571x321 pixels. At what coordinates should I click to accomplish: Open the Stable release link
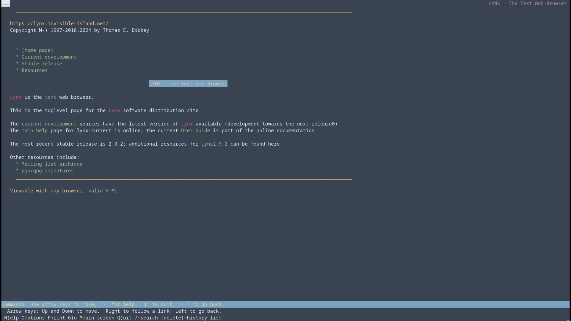click(42, 64)
